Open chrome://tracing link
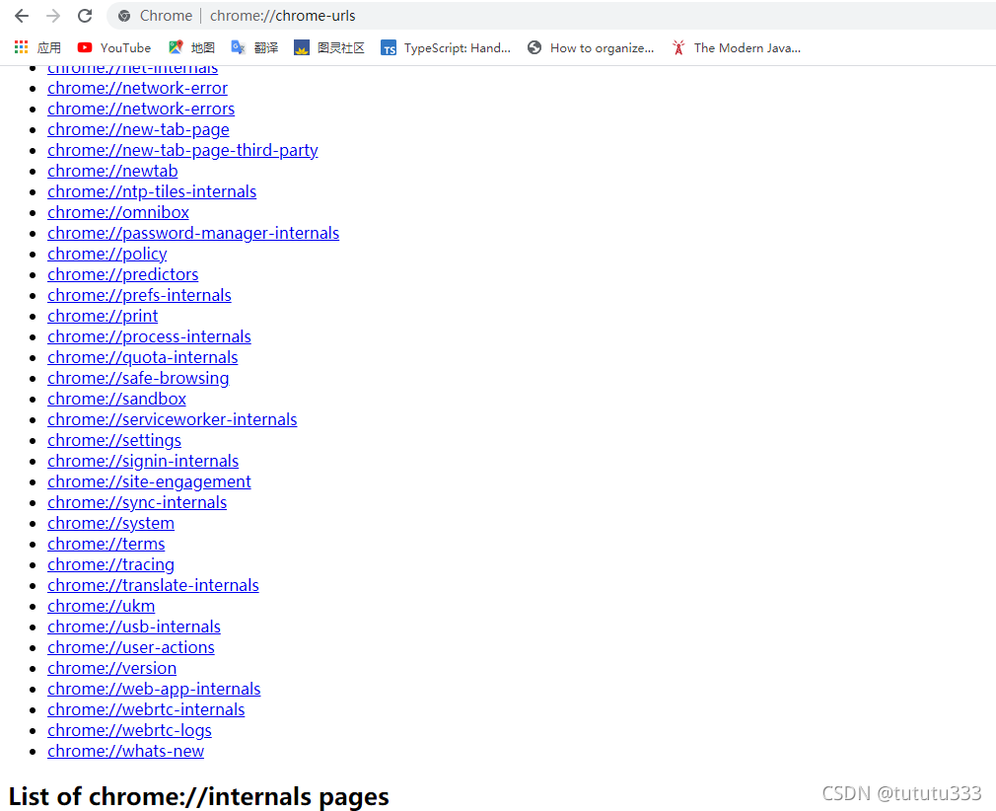 (x=110, y=564)
